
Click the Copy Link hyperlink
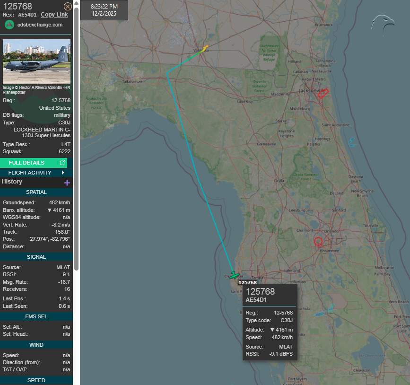pos(54,15)
